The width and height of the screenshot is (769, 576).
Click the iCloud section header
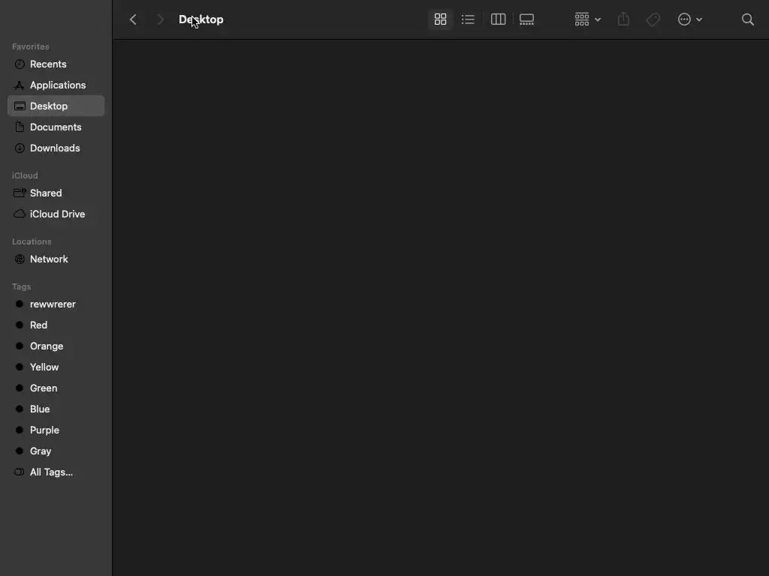(25, 175)
